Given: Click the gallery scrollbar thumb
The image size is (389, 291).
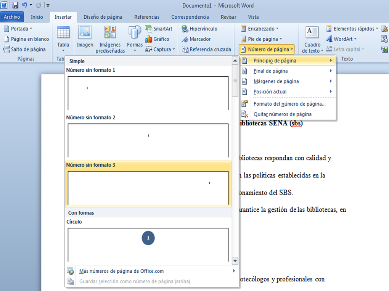Looking at the screenshot, I should 235,80.
